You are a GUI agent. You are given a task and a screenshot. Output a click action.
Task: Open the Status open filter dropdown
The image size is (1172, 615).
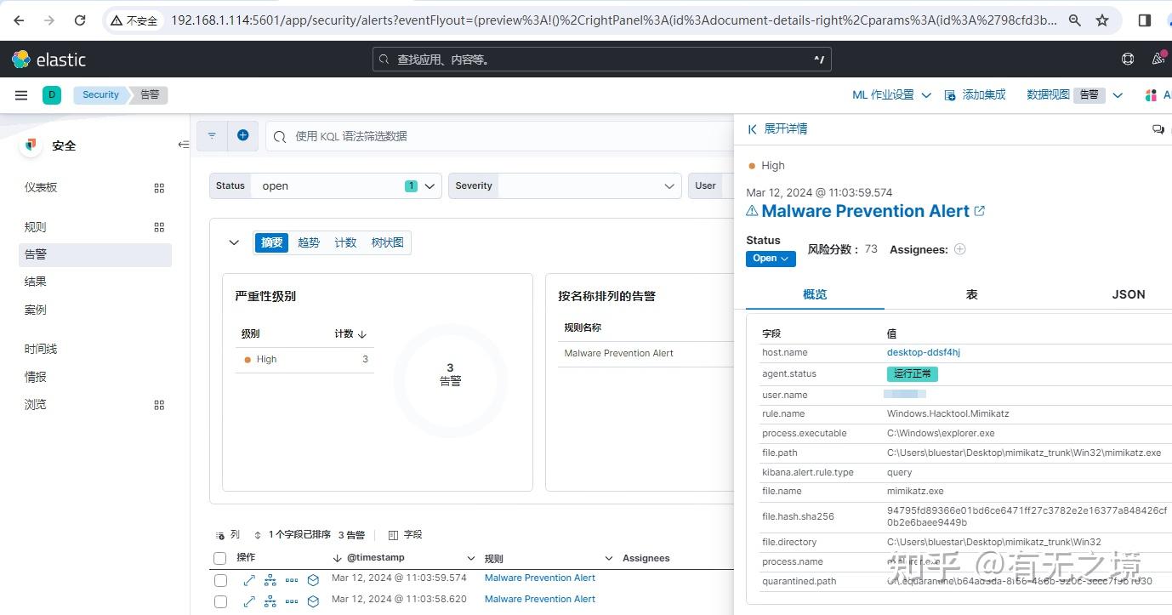[x=430, y=185]
